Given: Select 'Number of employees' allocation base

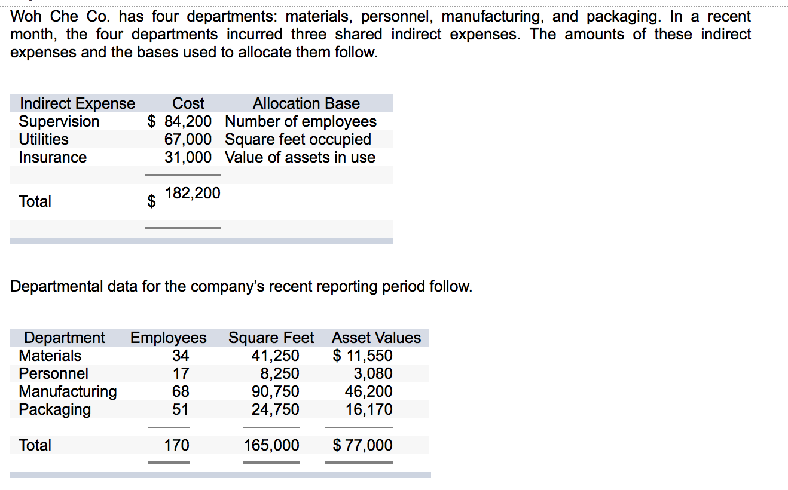Looking at the screenshot, I should click(301, 121).
